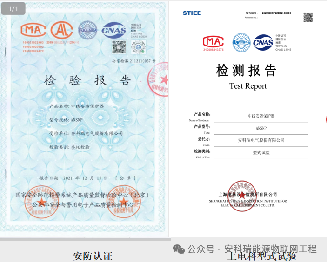Image resolution: width=327 pixels, height=262 pixels.
Task: Click the ANSNP product type field on Test Report
Action: point(261,128)
